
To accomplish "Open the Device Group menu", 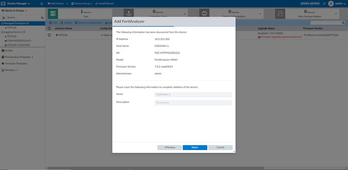I will click(x=82, y=4).
